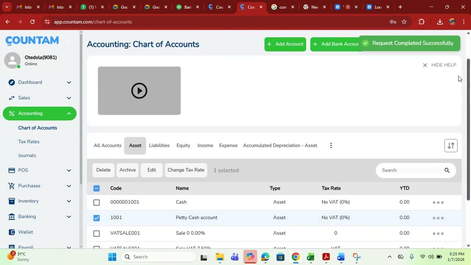Click the accounts Search field
This screenshot has height=265, width=471.
410,170
